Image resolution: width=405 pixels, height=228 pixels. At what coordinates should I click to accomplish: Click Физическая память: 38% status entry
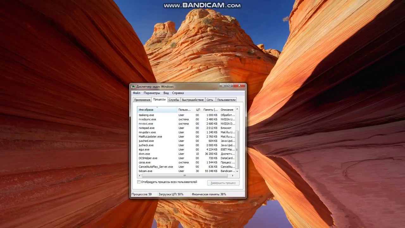(x=209, y=194)
